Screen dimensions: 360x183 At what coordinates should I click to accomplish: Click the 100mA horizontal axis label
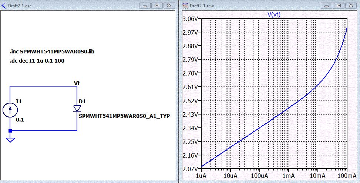pyautogui.click(x=347, y=176)
